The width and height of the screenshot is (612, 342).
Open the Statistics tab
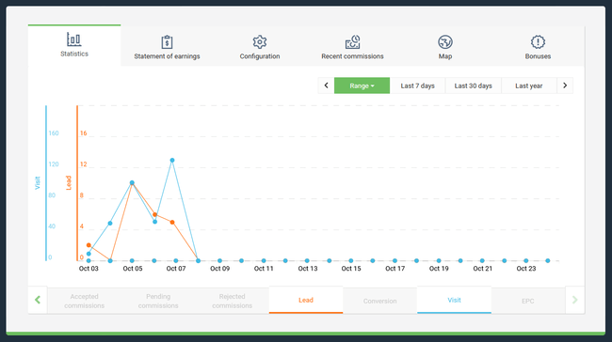pyautogui.click(x=74, y=45)
